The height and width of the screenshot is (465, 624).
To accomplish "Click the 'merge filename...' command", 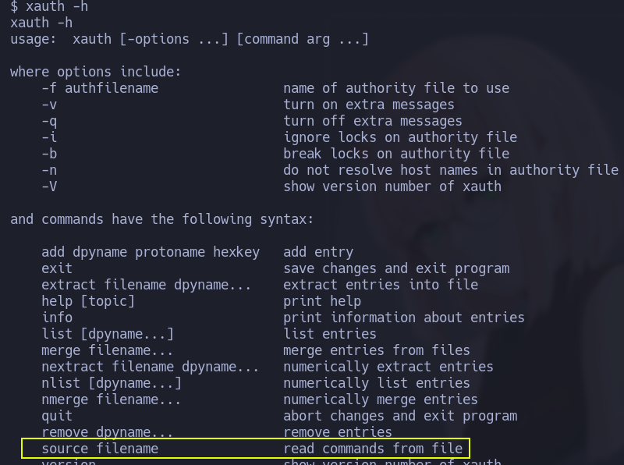I will click(x=108, y=350).
